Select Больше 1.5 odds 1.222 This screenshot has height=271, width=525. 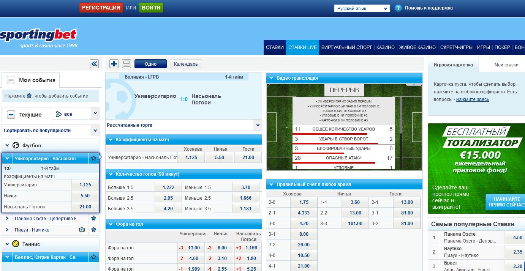click(x=168, y=187)
